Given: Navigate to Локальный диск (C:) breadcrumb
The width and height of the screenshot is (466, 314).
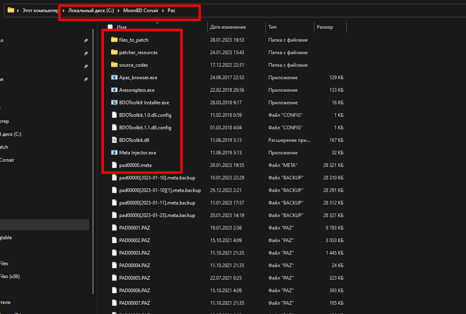Looking at the screenshot, I should pyautogui.click(x=91, y=11).
